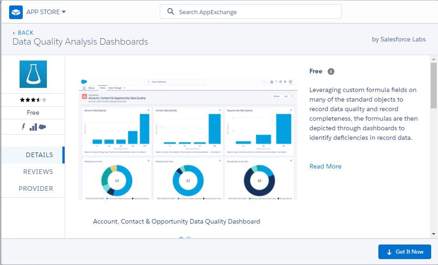This screenshot has height=265, width=438.
Task: Click the magnifier icon in search bar
Action: pos(171,12)
